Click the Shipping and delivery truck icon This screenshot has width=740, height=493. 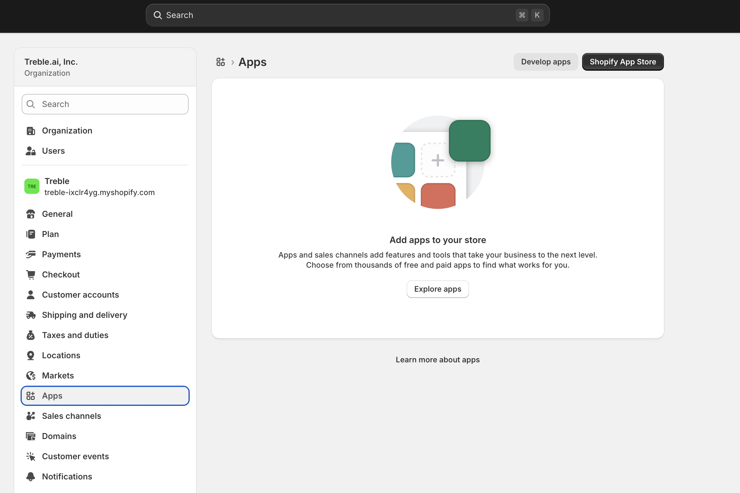point(31,315)
